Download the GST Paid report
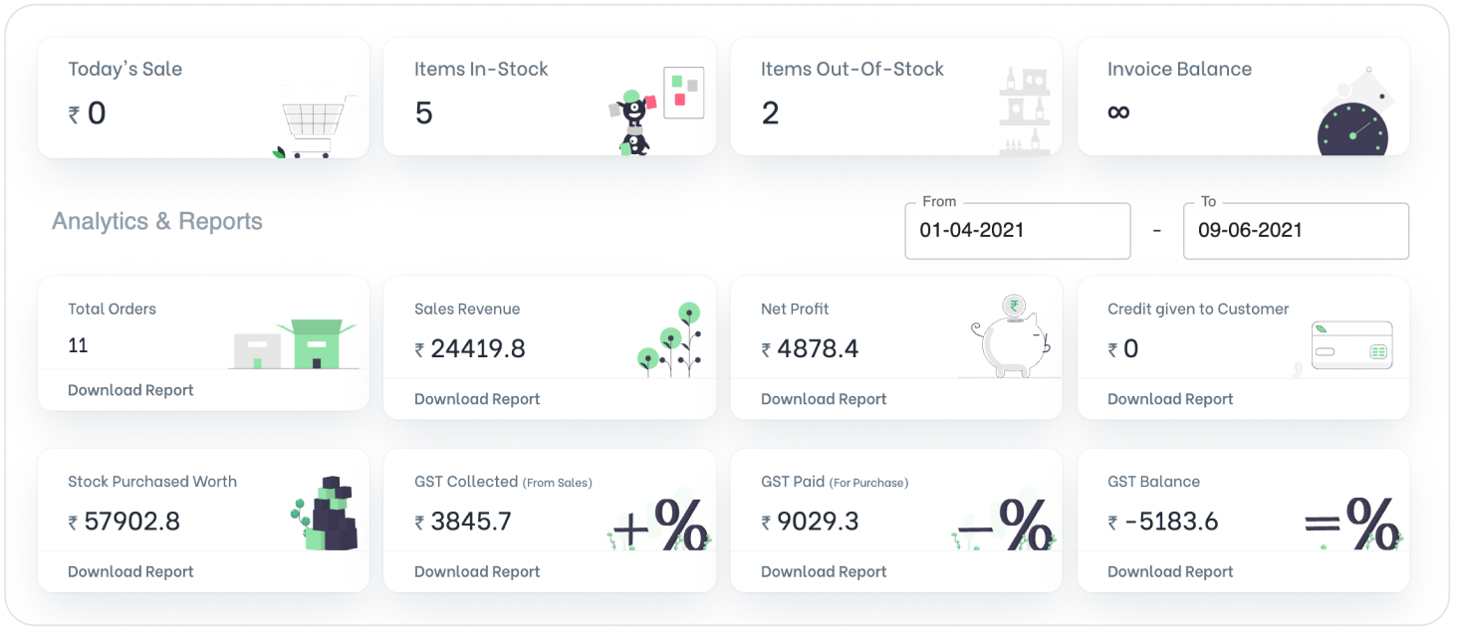The width and height of the screenshot is (1458, 631). click(824, 571)
